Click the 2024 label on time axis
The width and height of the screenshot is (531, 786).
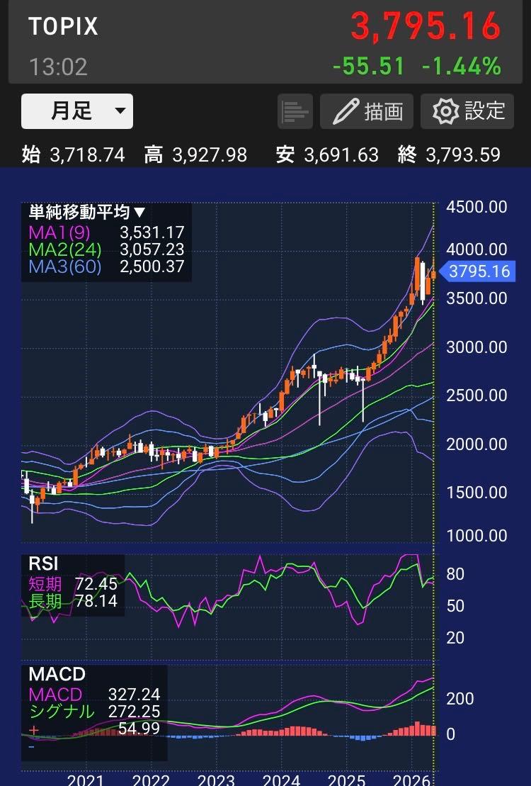pyautogui.click(x=282, y=780)
